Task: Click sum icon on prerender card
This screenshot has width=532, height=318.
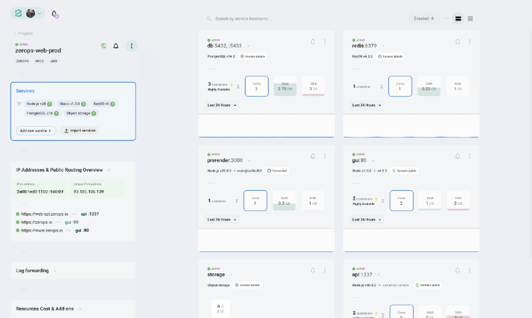Action: click(x=237, y=201)
